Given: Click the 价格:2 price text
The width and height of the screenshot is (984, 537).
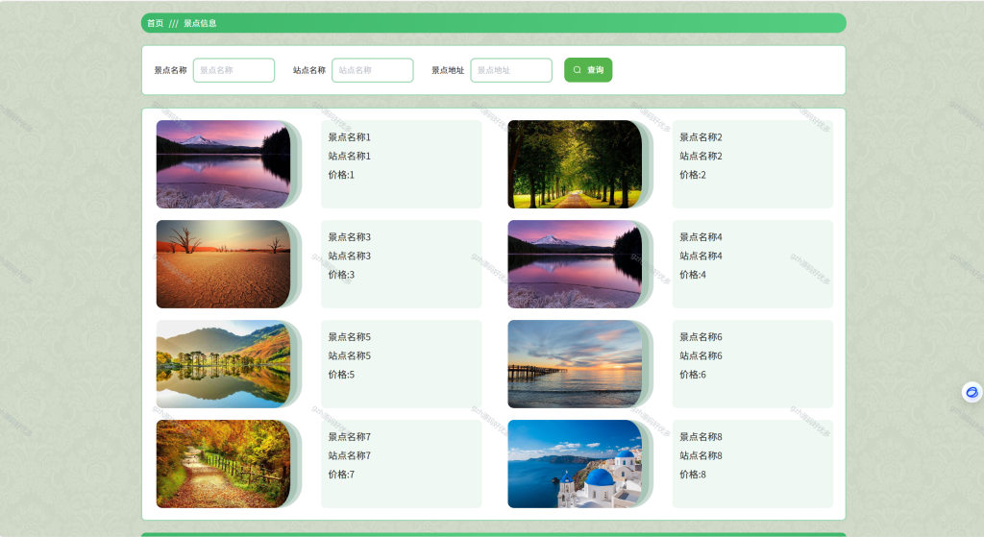Looking at the screenshot, I should pos(693,175).
